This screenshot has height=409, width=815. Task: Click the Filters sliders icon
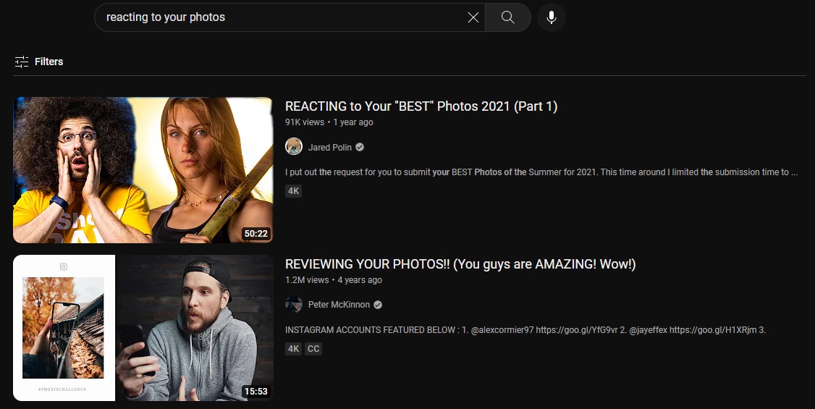22,62
